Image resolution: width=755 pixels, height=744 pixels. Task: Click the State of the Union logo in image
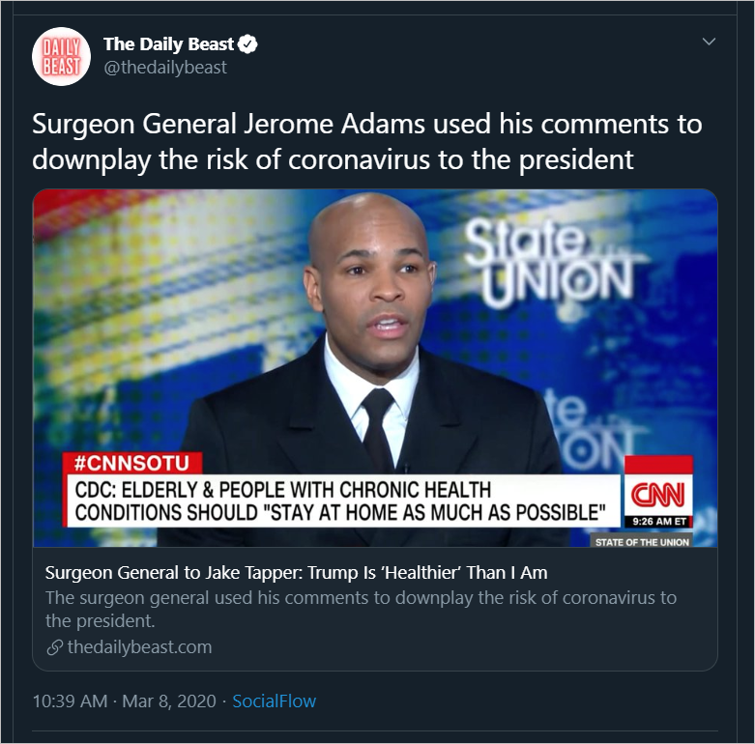pos(554,263)
